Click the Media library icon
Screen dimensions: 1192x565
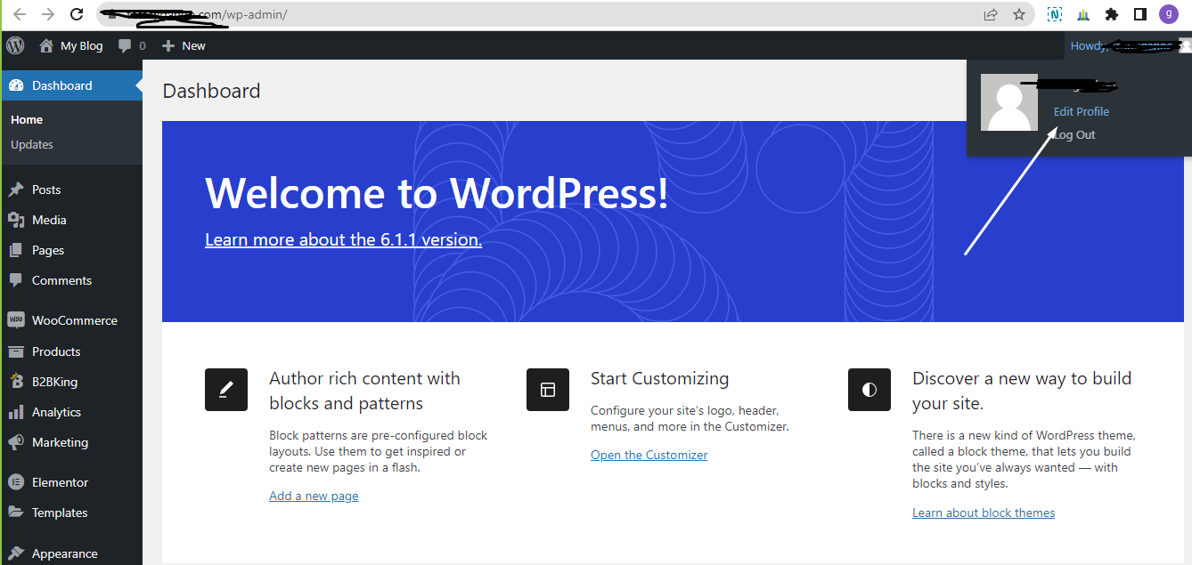15,220
